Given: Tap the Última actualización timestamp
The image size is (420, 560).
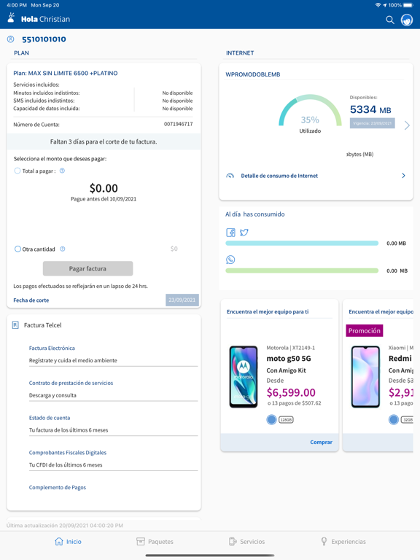Looking at the screenshot, I should tap(65, 526).
